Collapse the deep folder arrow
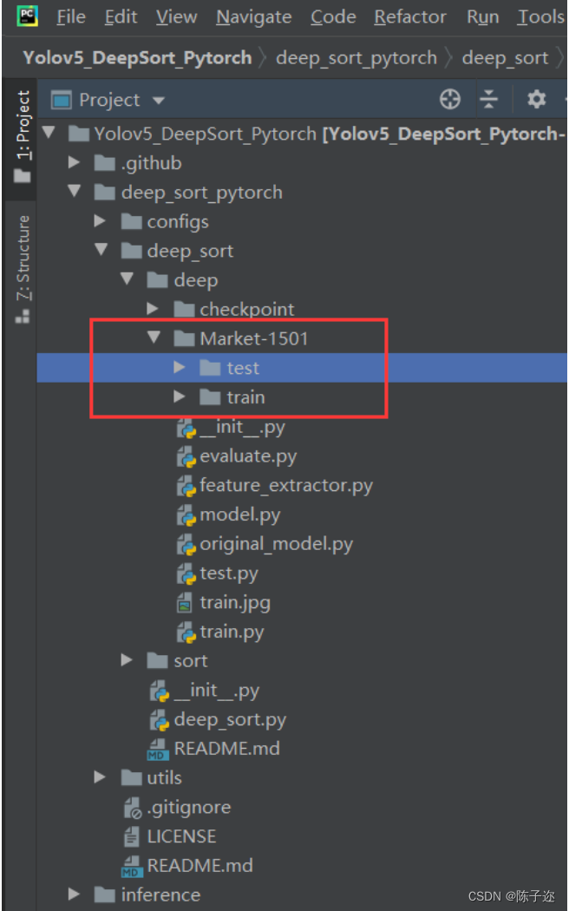Viewport: 569px width, 911px height. [128, 279]
